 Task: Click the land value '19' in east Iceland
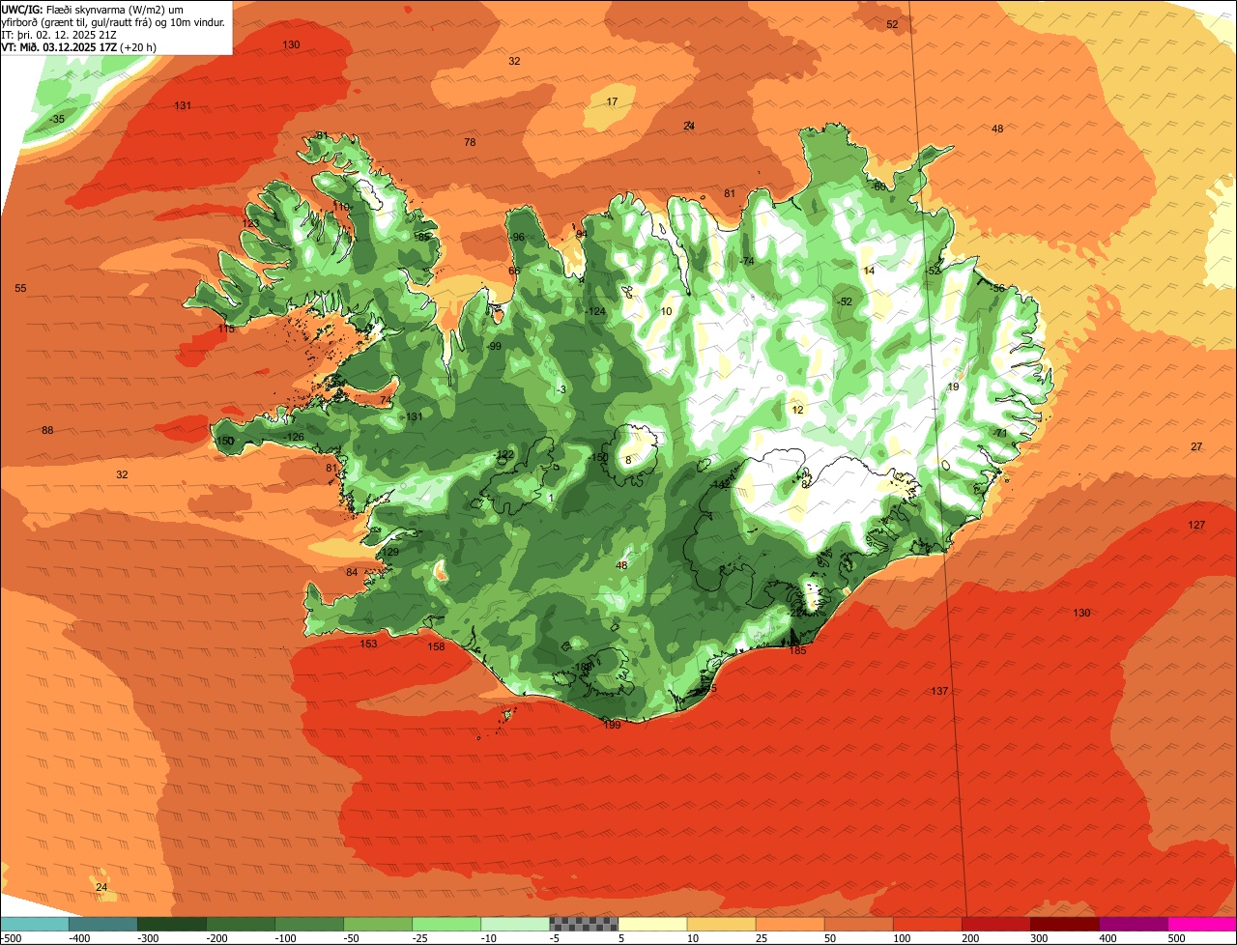953,387
